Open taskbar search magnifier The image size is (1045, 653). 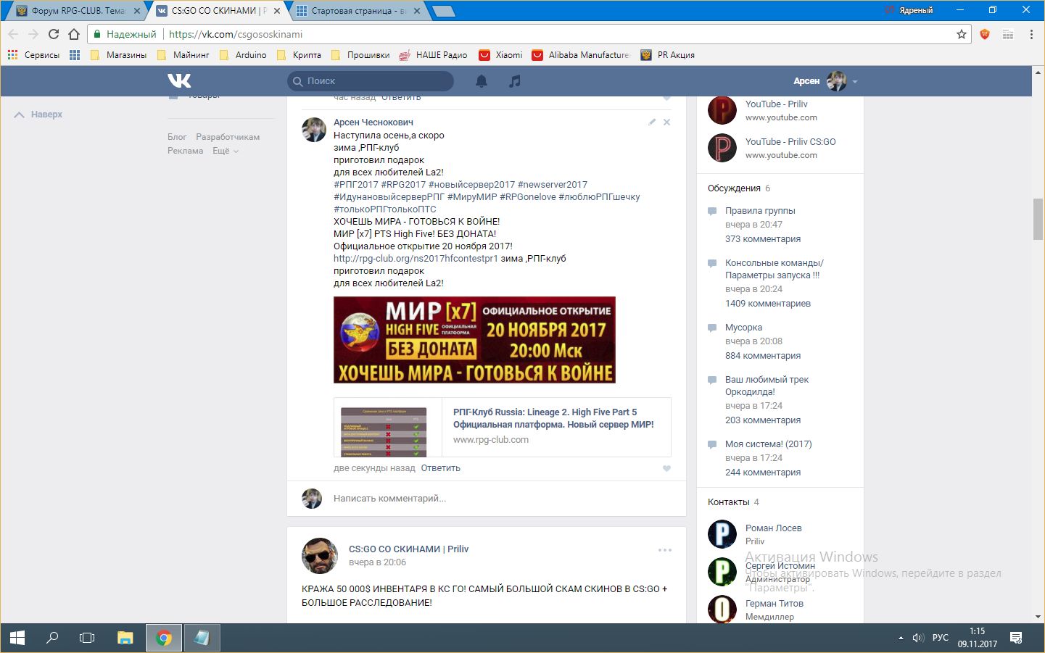pyautogui.click(x=52, y=638)
